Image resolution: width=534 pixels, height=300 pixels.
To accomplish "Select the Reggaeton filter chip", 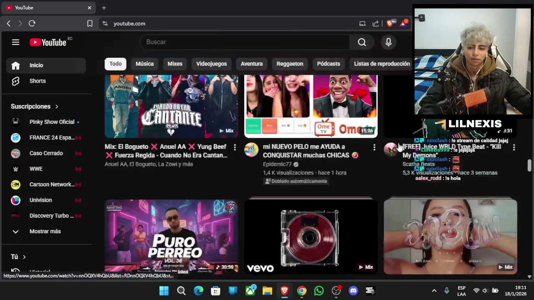I will click(x=290, y=64).
